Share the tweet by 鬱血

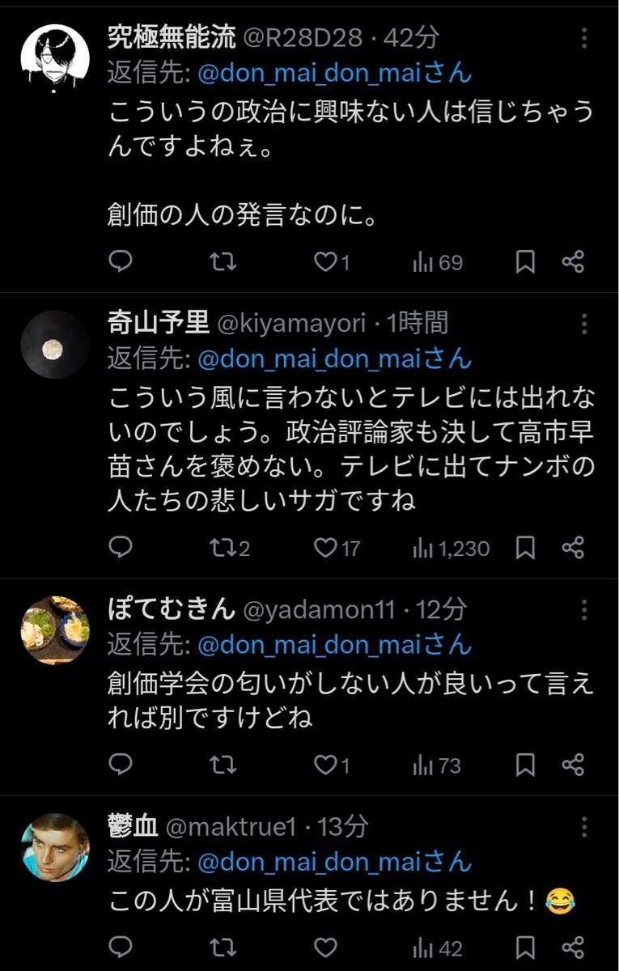[573, 947]
